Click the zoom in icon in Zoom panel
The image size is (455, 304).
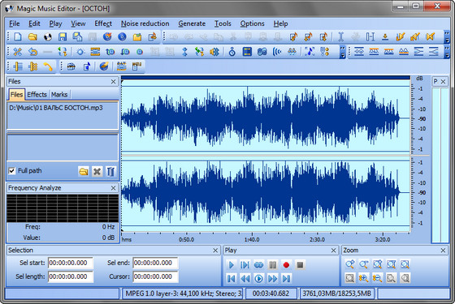pyautogui.click(x=349, y=264)
